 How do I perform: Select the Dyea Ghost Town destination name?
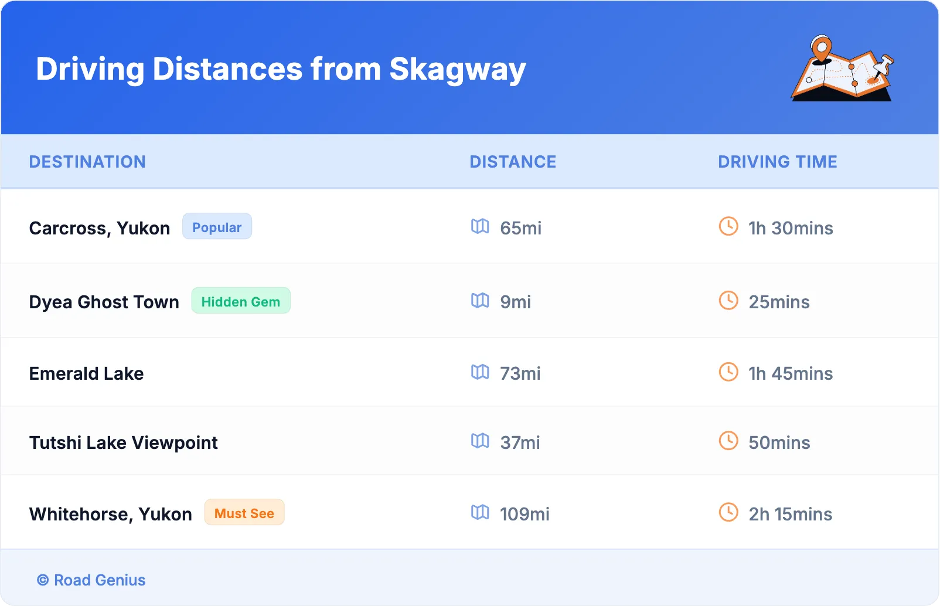(104, 302)
